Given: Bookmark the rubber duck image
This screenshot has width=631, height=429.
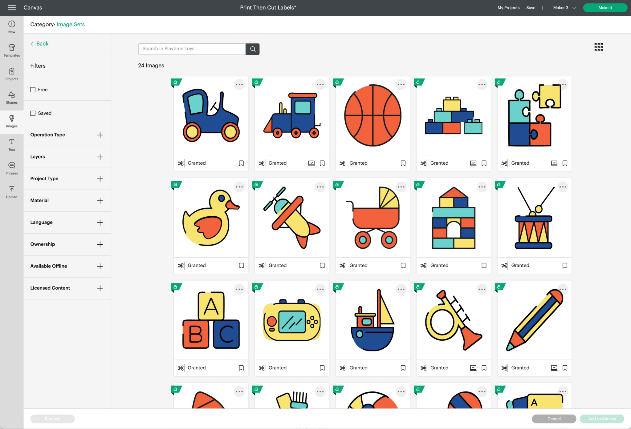Looking at the screenshot, I should tap(241, 265).
